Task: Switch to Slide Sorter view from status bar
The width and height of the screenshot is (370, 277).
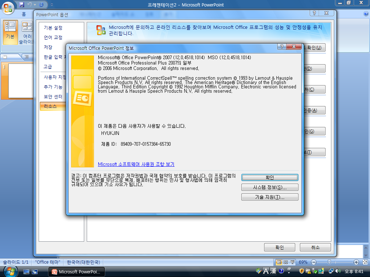Action: [x=286, y=262]
